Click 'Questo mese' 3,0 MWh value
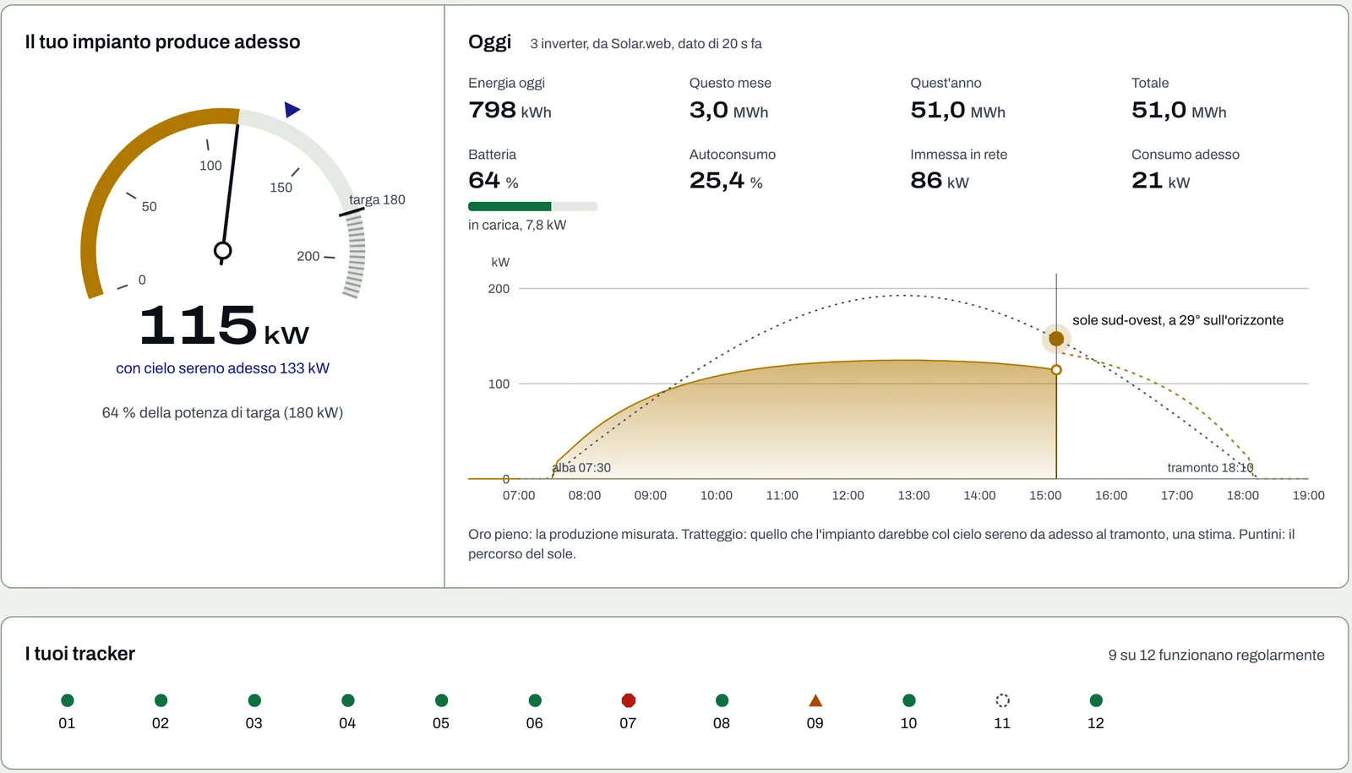 728,111
